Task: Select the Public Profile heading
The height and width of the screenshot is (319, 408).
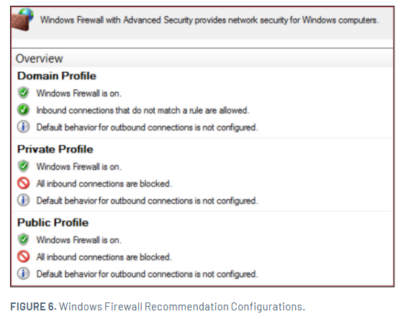Action: click(53, 223)
